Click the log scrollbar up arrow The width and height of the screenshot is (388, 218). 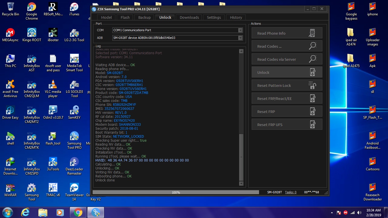[x=241, y=51]
